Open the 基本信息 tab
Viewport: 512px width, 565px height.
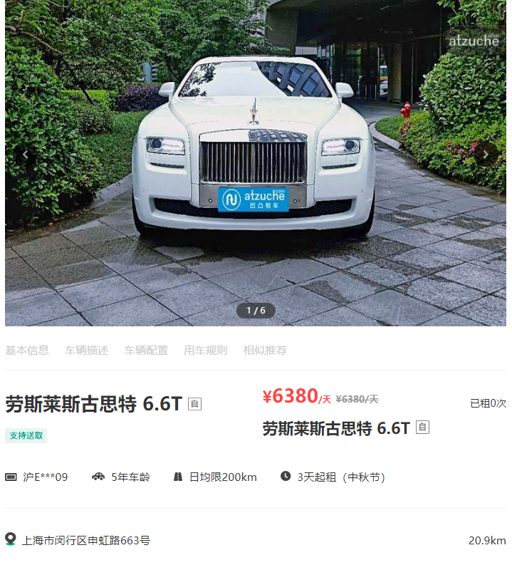tap(27, 351)
